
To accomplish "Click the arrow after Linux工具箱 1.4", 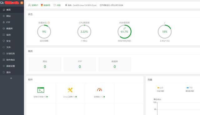I will coord(76,97).
